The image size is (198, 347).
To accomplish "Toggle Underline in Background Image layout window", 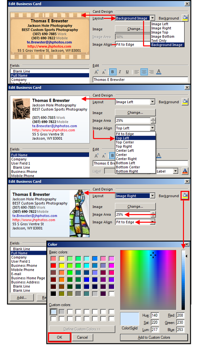I will click(127, 72).
